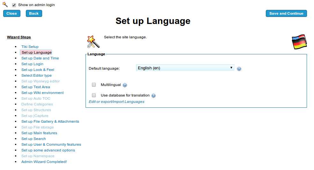This screenshot has width=314, height=170.
Task: Go to Set up Text Area
Action: [36, 87]
